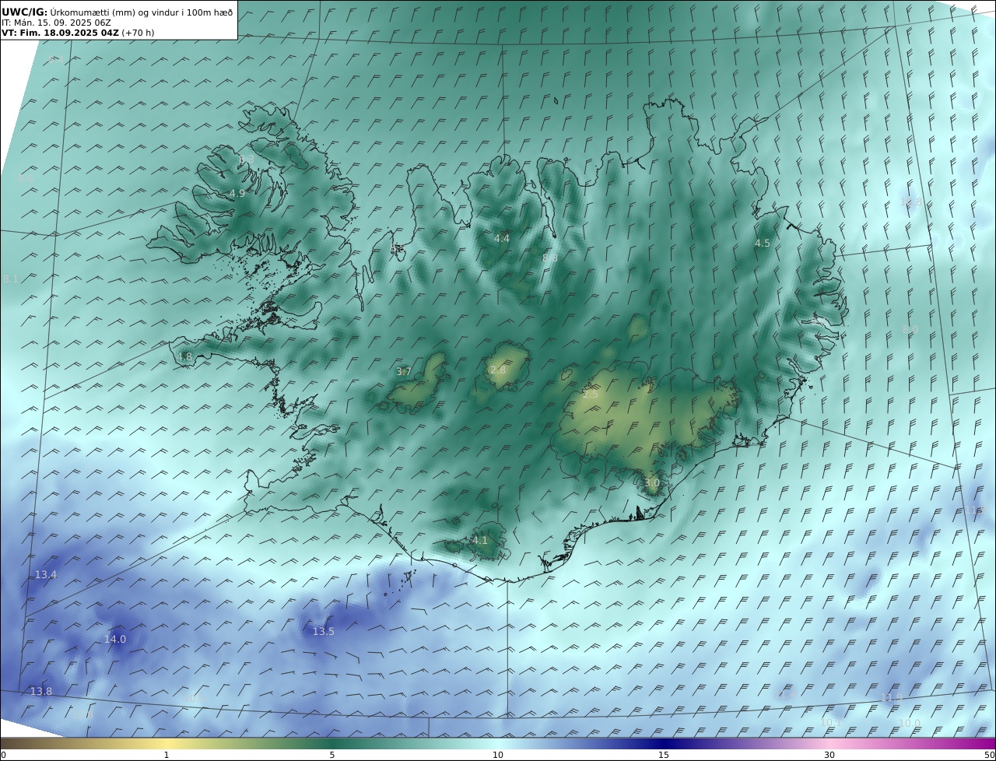The height and width of the screenshot is (761, 996).
Task: Click the 4.5 value in the east
Action: [x=763, y=244]
